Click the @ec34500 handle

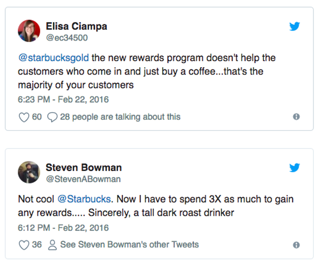pos(67,38)
